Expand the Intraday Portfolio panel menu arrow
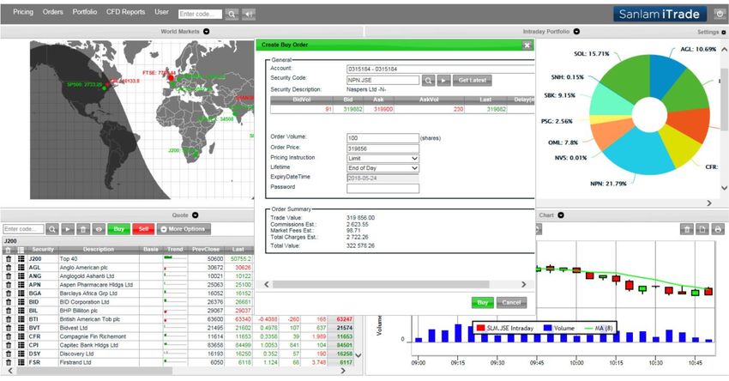This screenshot has width=729, height=381. [x=576, y=32]
